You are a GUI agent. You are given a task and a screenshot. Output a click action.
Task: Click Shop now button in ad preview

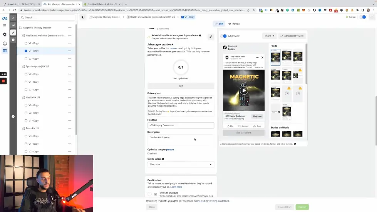coord(257,116)
